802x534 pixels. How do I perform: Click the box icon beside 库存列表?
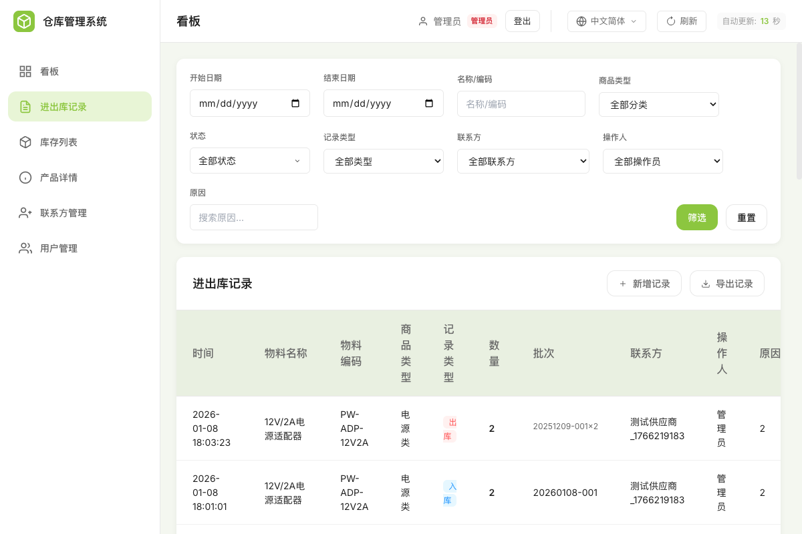click(x=25, y=142)
